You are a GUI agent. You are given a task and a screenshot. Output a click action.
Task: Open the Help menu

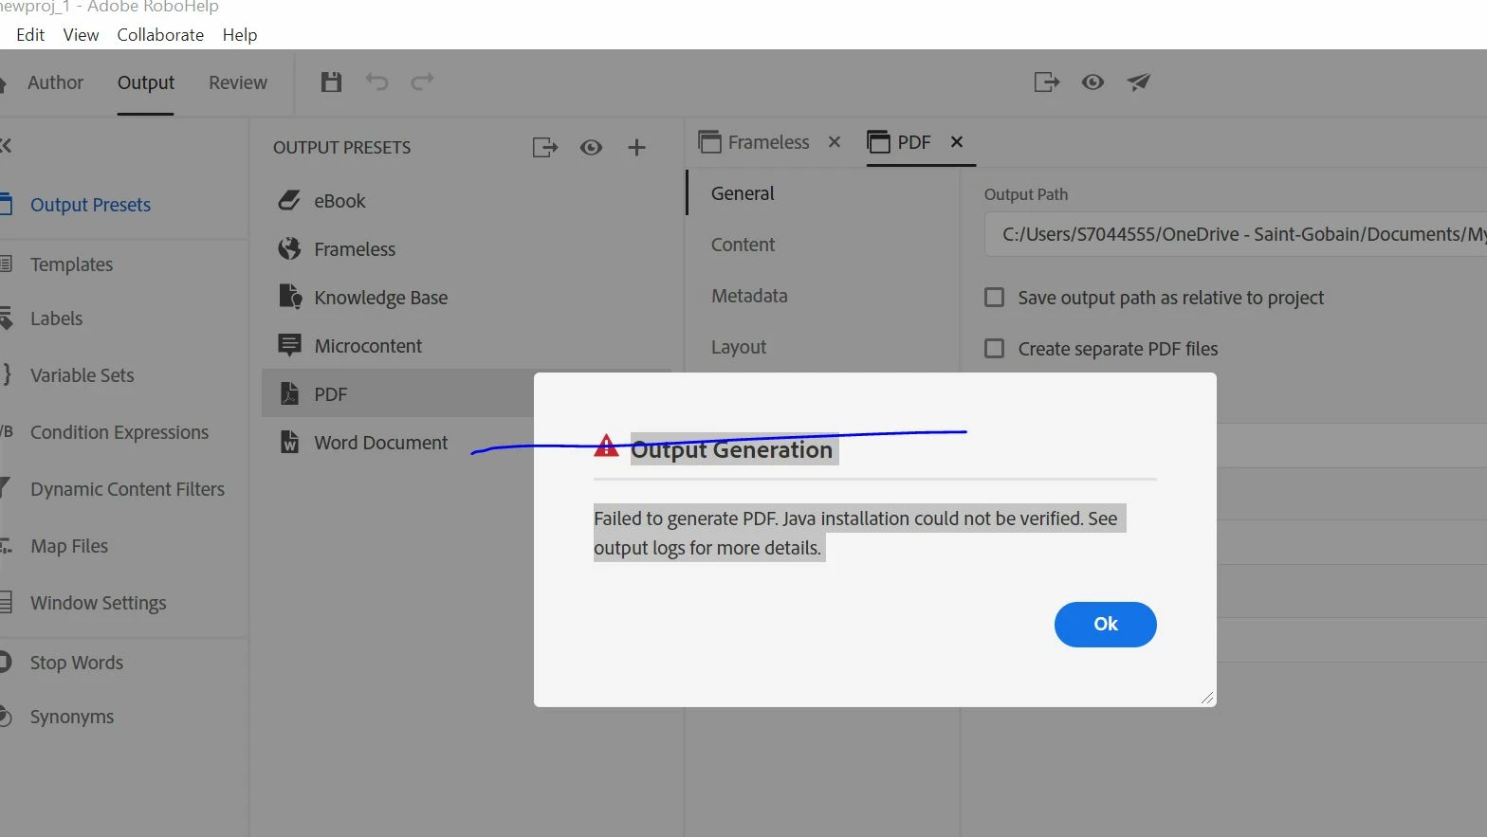click(240, 34)
